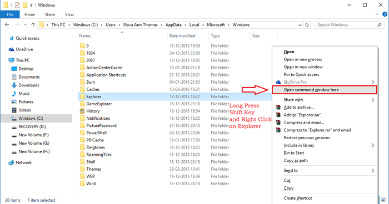This screenshot has height=204, width=389.
Task: Click the properties checkmark in quick access toolbar
Action: coord(17,5)
